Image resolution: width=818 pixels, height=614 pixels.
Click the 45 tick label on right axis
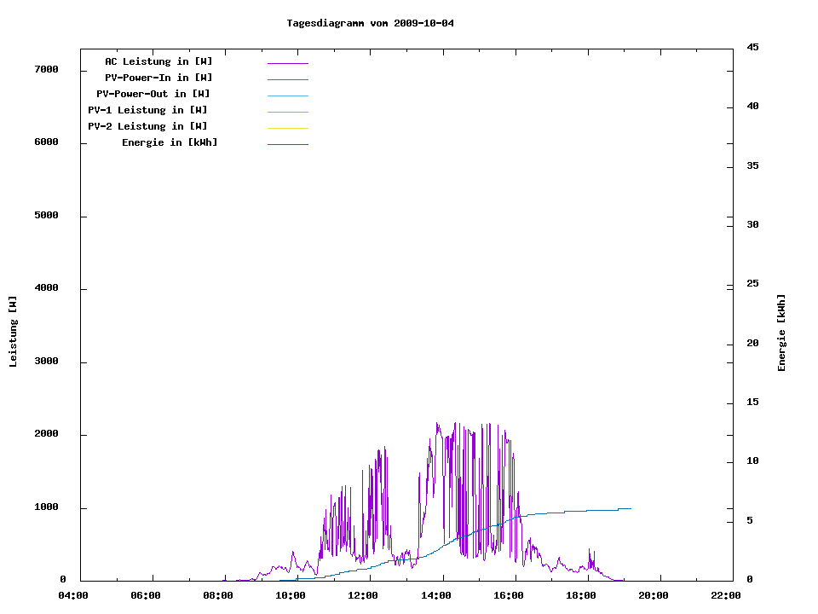coord(752,47)
